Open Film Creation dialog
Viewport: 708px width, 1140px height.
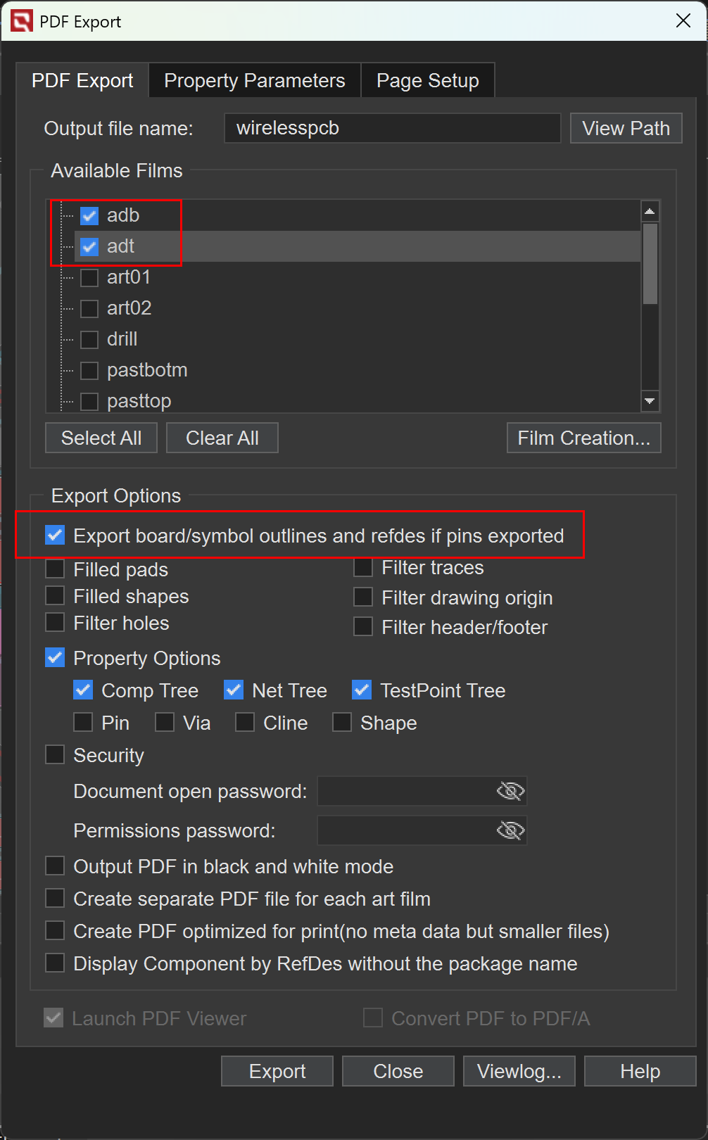pyautogui.click(x=583, y=438)
